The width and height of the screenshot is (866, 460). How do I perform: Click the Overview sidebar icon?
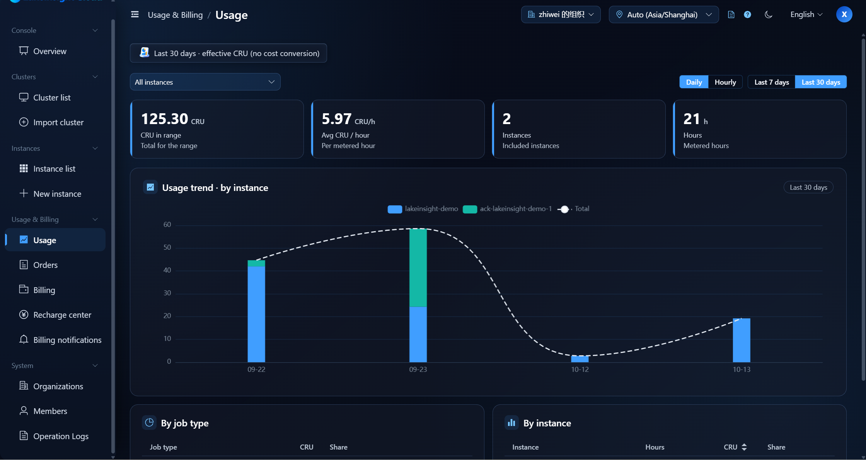[24, 51]
